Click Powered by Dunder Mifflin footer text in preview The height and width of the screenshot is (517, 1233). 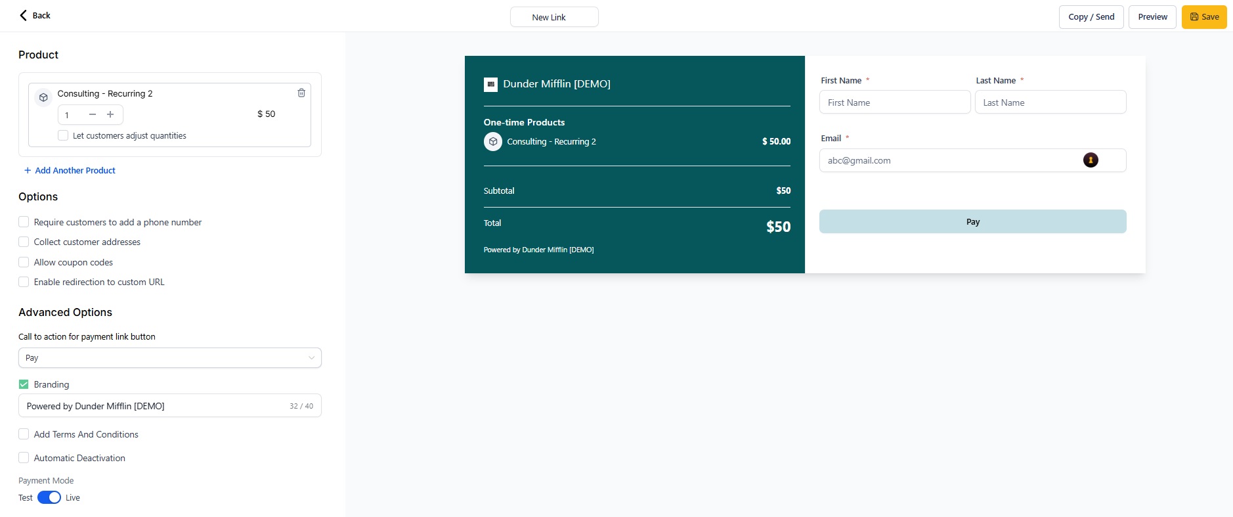538,250
